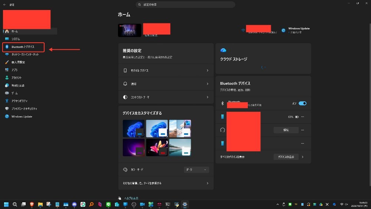
Task: Open Windows Update status in header
Action: 296,30
